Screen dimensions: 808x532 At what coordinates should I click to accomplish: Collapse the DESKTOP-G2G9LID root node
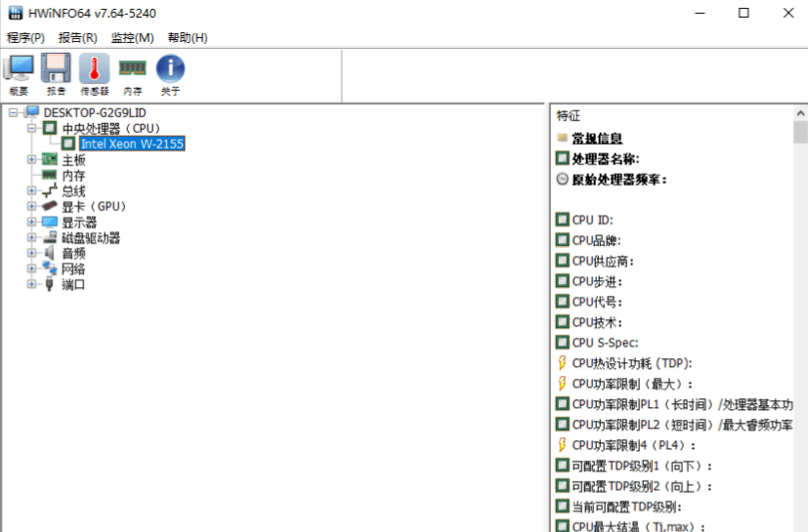click(x=13, y=112)
